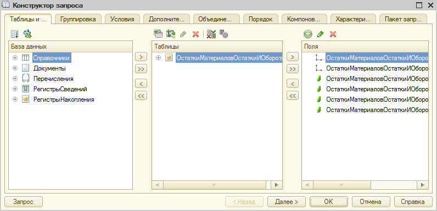Image resolution: width=437 pixels, height=211 pixels.
Task: Click the red delete icon above Таблицы list
Action: [x=195, y=34]
